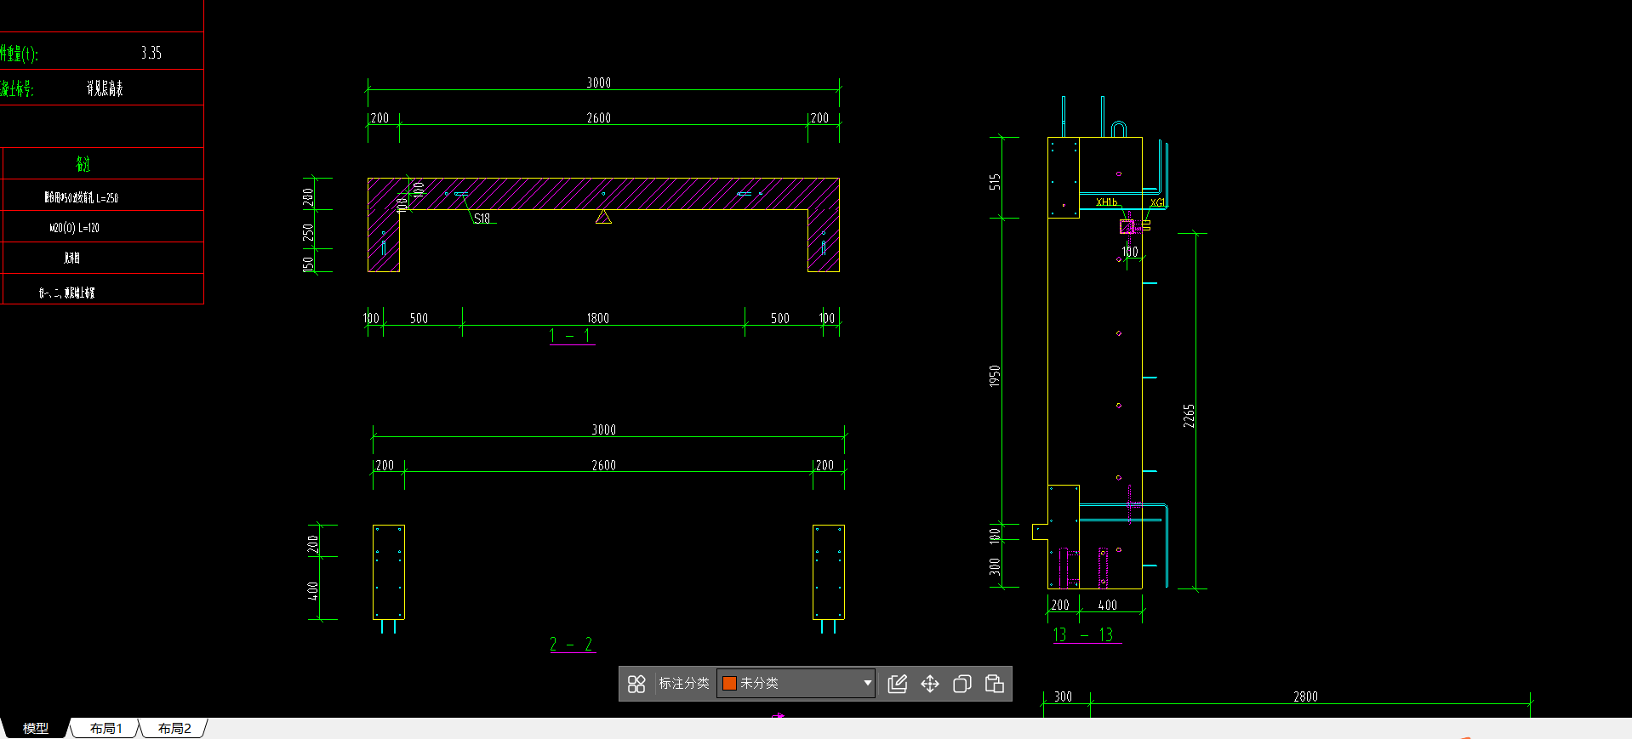Select the 2265 vertical dimension text
The image size is (1632, 739).
pyautogui.click(x=1189, y=416)
